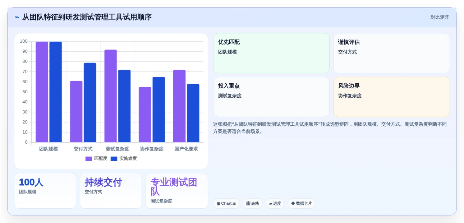The height and width of the screenshot is (223, 464).
Task: Click the 持续交付 data card
Action: click(111, 191)
